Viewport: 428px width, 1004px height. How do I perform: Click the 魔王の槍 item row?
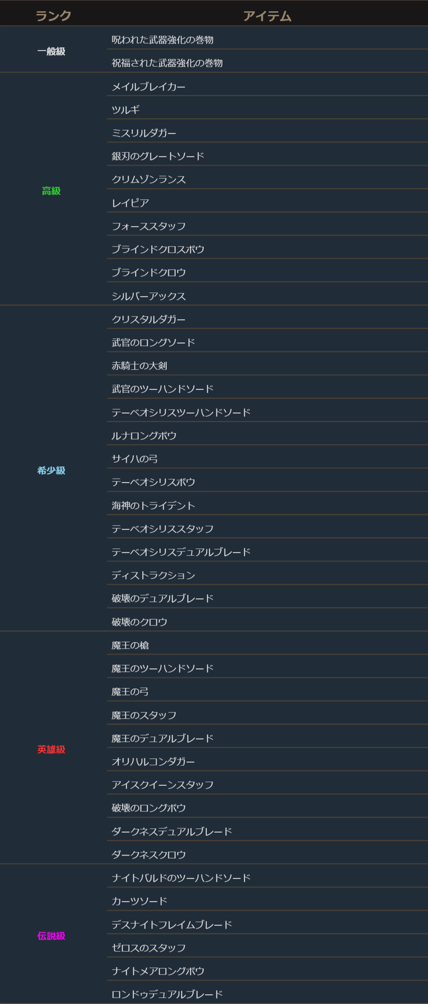click(130, 645)
